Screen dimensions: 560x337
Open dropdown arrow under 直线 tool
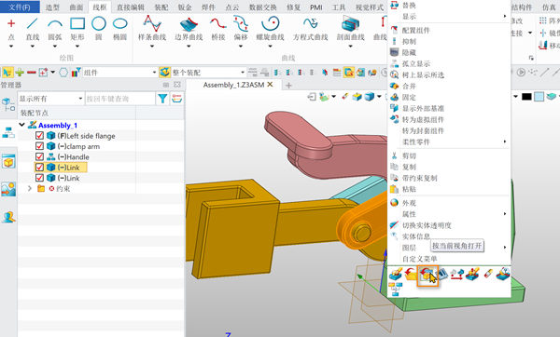pyautogui.click(x=32, y=47)
